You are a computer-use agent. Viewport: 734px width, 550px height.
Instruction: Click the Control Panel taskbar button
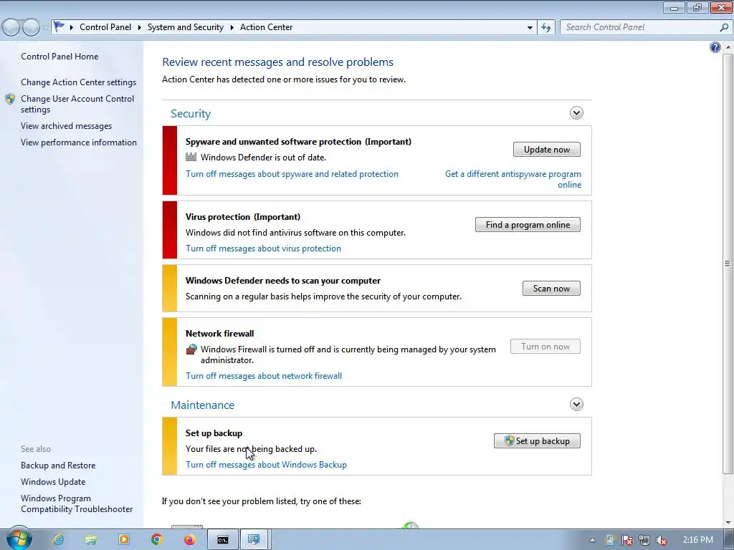254,540
